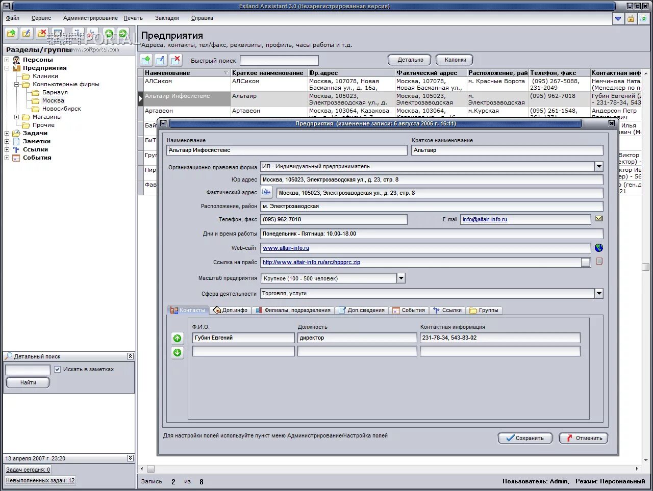Click the remove subgroup tree icon
Screen dimensions: 653x491
[92, 34]
